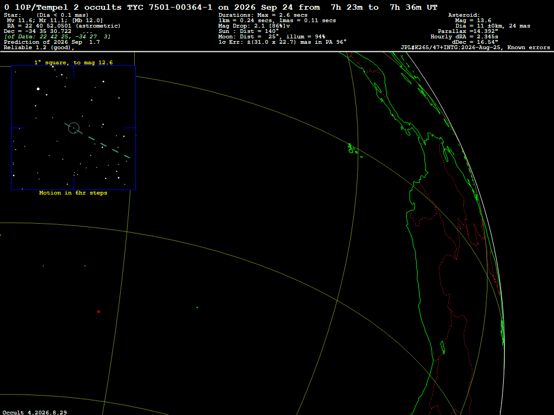Image resolution: width=554 pixels, height=415 pixels.
Task: Click the circled target star in finder chart
Action: 74,128
